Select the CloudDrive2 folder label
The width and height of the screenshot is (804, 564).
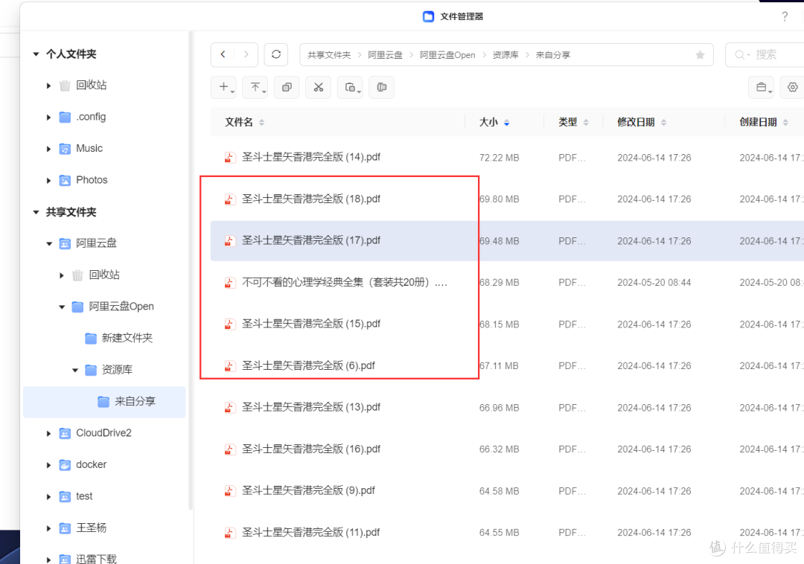click(103, 433)
